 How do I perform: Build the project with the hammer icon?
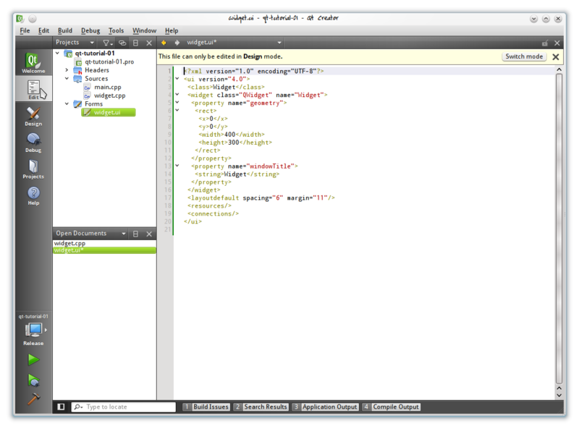pos(33,399)
